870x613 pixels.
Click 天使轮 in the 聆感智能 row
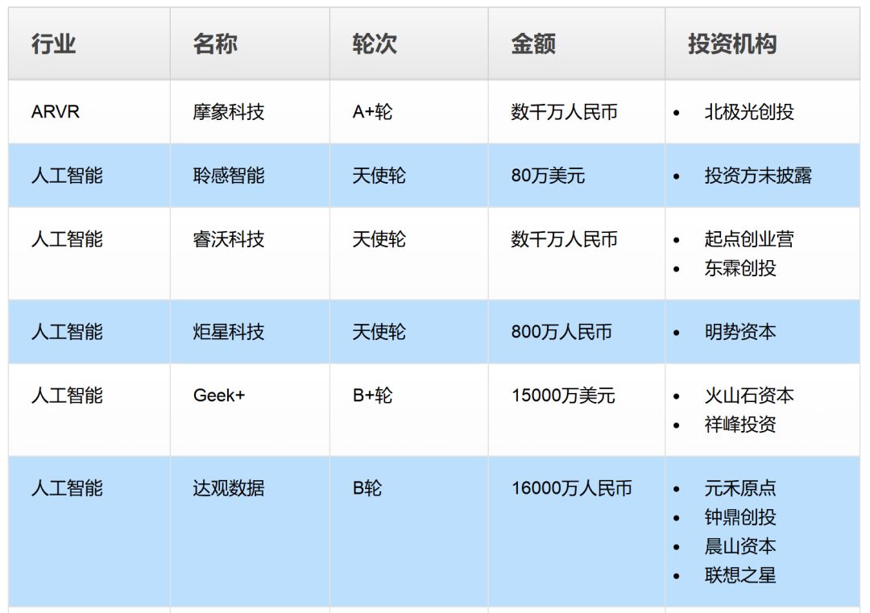point(379,176)
